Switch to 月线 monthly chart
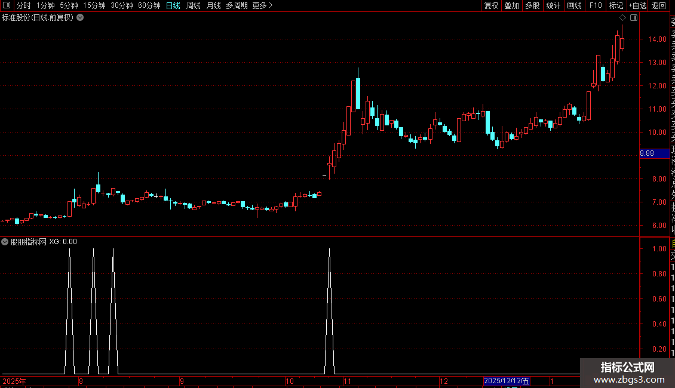 (x=213, y=5)
